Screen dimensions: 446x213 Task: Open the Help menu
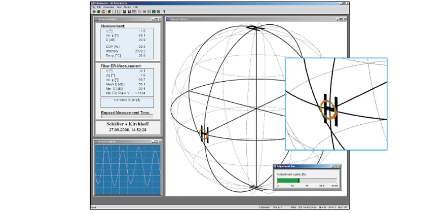136,7
